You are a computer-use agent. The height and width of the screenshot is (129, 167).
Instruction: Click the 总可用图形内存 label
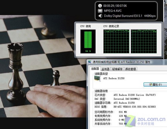tap(104, 112)
